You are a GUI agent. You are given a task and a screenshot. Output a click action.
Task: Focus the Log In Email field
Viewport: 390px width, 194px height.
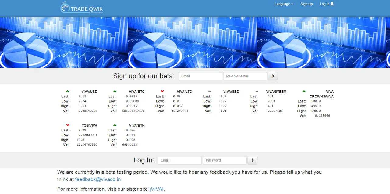point(179,160)
